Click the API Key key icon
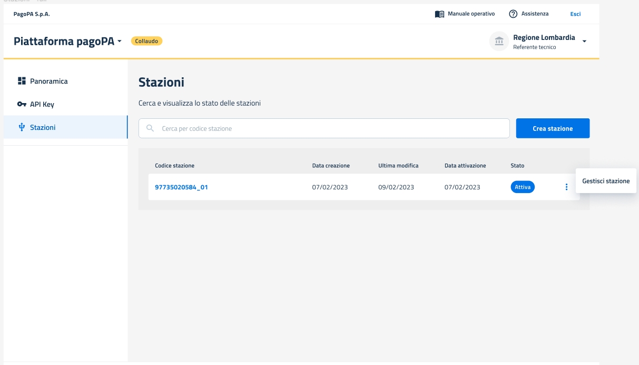Image resolution: width=639 pixels, height=365 pixels. pyautogui.click(x=22, y=104)
